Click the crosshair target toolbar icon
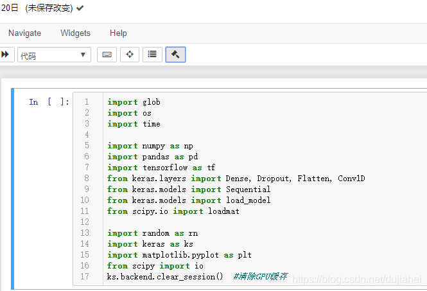Viewport: 427px width, 291px height. pyautogui.click(x=130, y=55)
